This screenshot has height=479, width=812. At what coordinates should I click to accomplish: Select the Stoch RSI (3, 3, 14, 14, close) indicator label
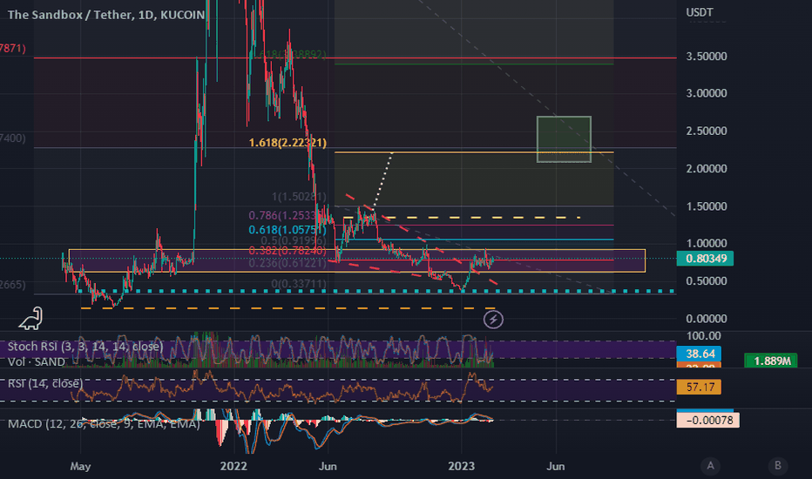coord(85,347)
